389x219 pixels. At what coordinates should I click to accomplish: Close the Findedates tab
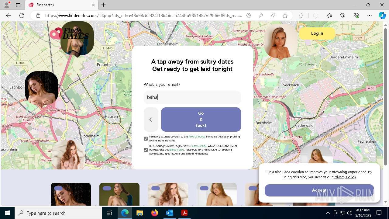tap(93, 5)
